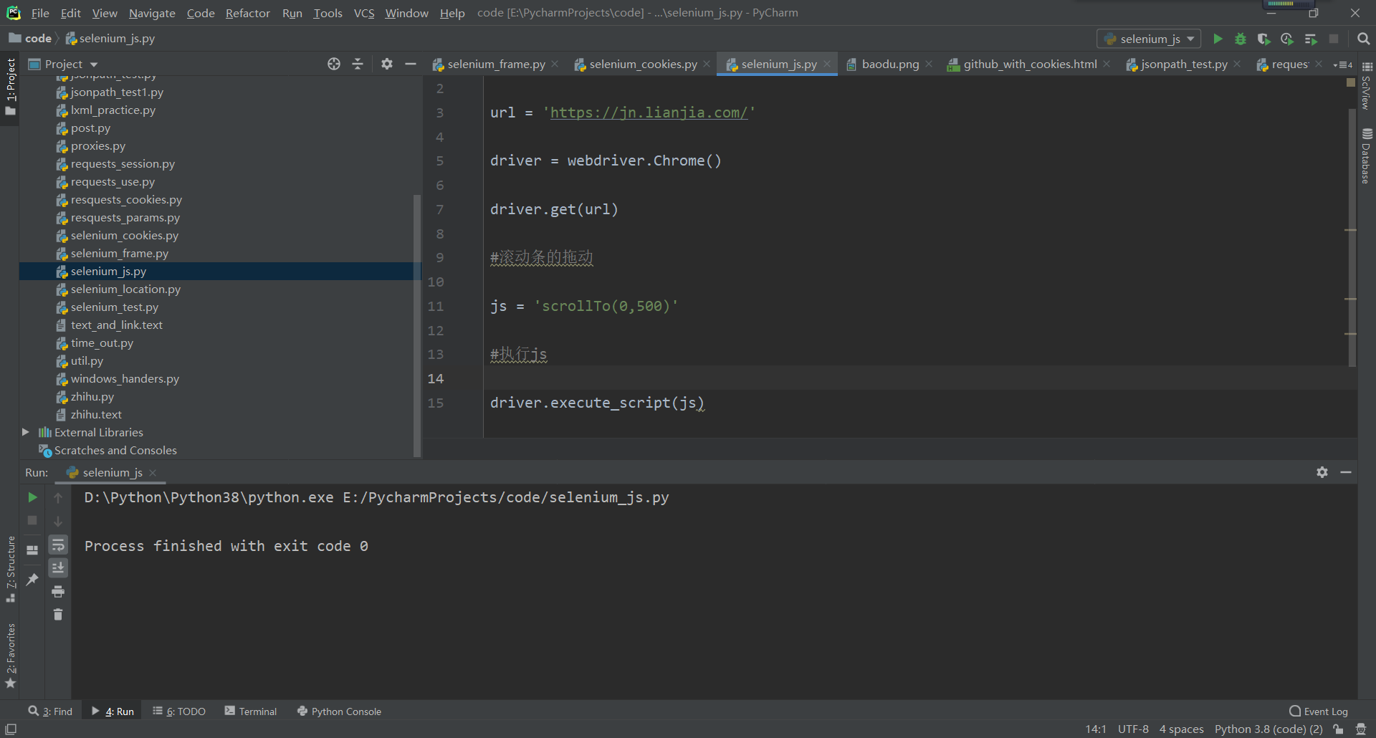The width and height of the screenshot is (1376, 738).
Task: Rerun selenium_js from Run panel play icon
Action: click(x=32, y=497)
